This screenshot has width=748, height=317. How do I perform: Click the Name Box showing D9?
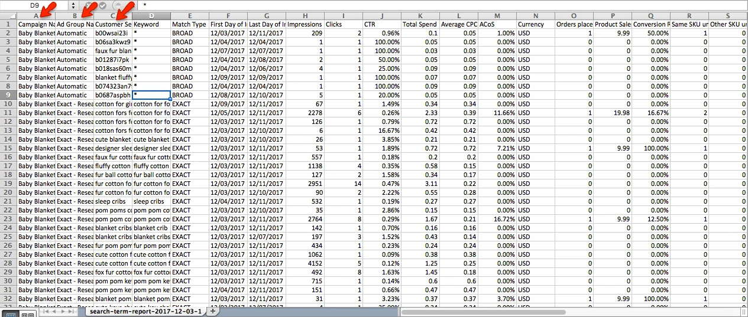[x=34, y=5]
